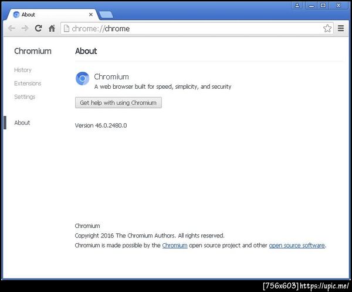
Task: Click the user profile button in title bar
Action: (x=297, y=5)
